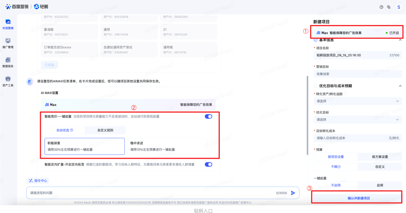Click 指令中心 wand icon
Image resolution: width=406 pixels, height=213 pixels.
31,181
